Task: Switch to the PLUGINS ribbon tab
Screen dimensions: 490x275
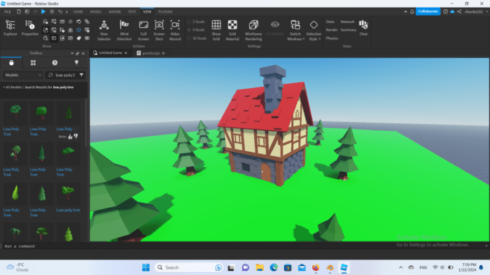Action: (x=165, y=12)
